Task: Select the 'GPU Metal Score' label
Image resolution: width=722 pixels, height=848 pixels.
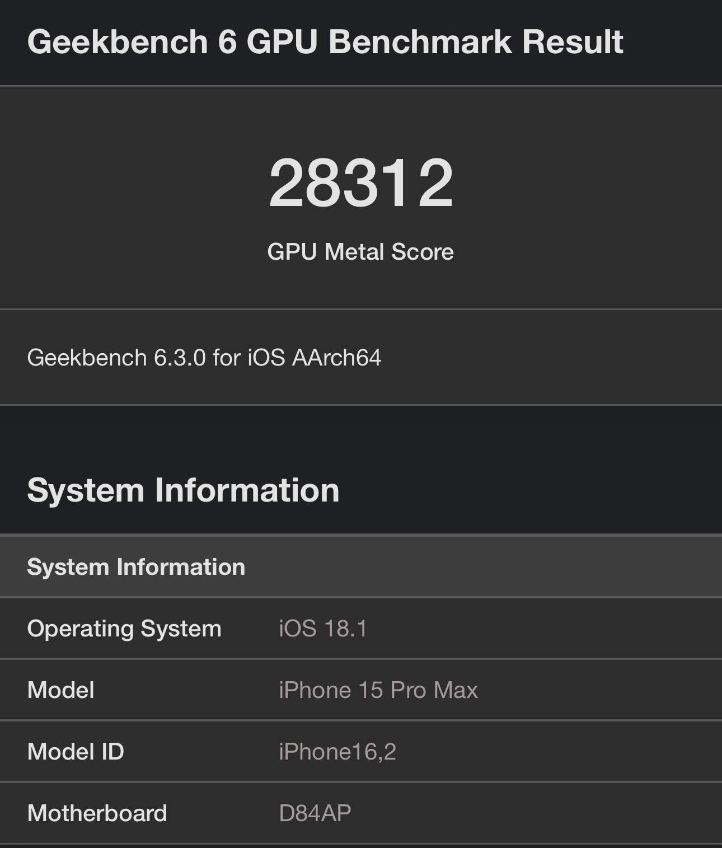Action: click(360, 252)
